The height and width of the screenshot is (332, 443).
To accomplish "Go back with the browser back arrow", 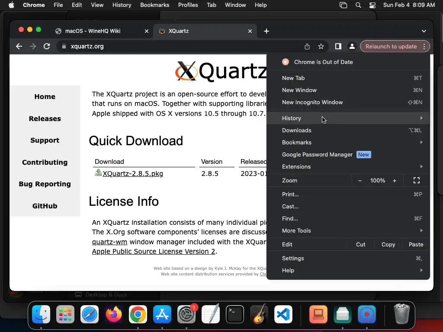I will tap(19, 46).
